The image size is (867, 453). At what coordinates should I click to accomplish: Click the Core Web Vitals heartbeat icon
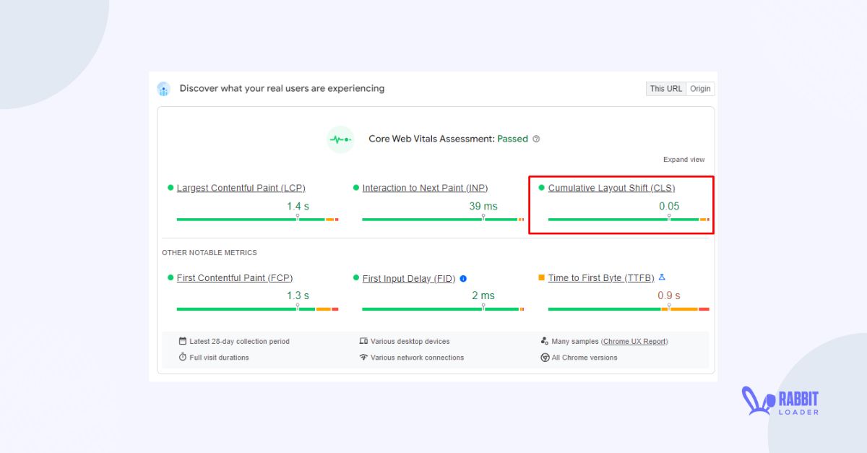pyautogui.click(x=340, y=139)
